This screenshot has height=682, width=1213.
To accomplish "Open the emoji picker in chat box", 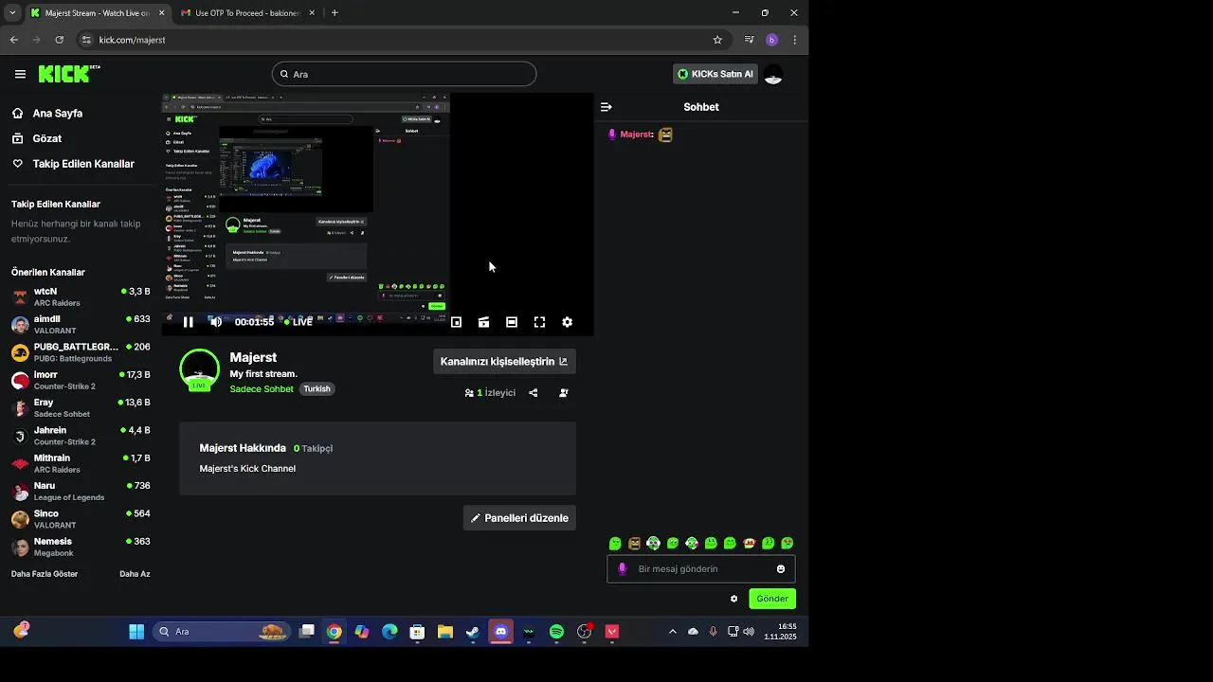I will point(781,569).
